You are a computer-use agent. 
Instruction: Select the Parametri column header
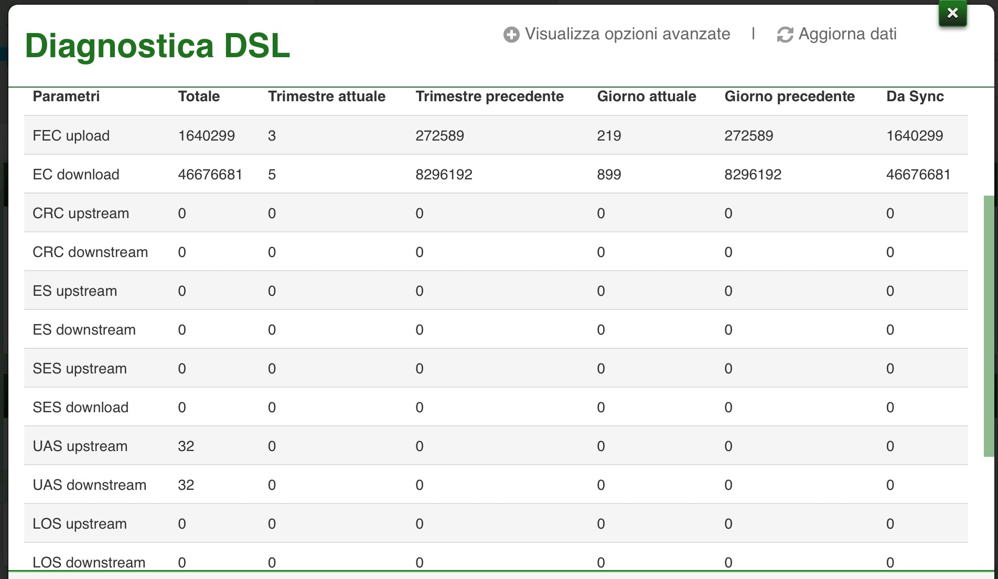pos(66,97)
